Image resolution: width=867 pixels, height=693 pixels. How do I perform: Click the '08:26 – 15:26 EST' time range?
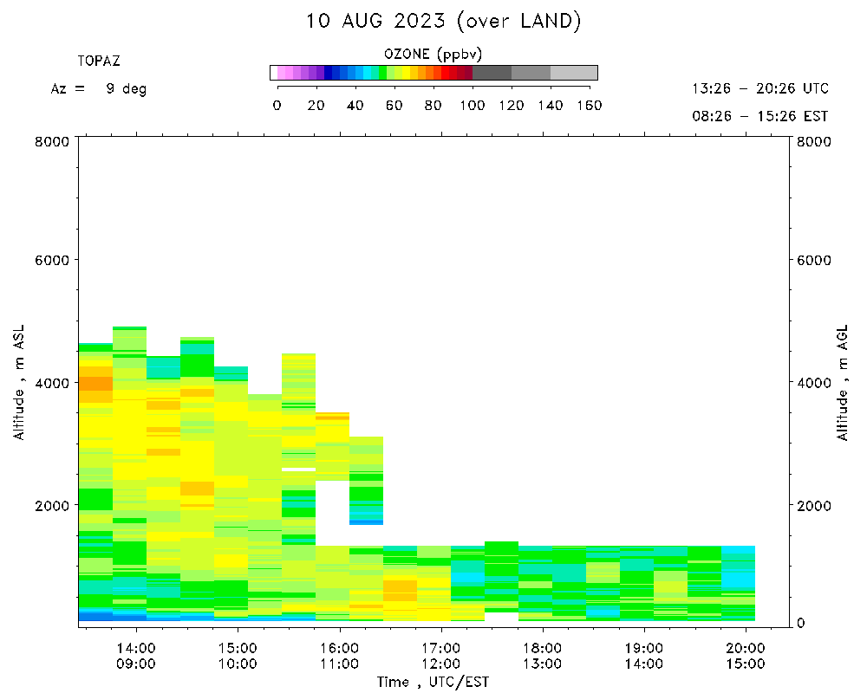(760, 116)
